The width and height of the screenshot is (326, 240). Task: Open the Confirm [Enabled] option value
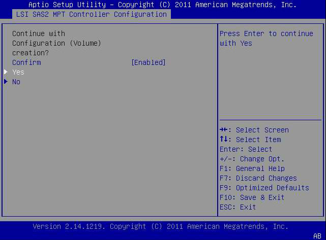[x=148, y=62]
